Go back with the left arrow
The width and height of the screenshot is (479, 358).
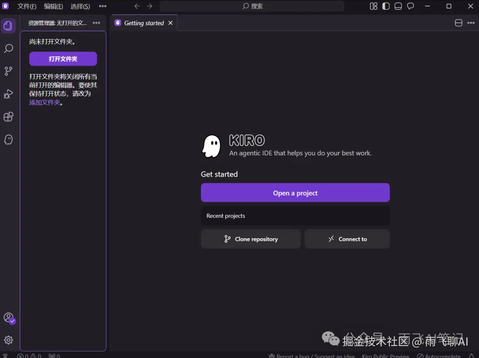coord(137,6)
